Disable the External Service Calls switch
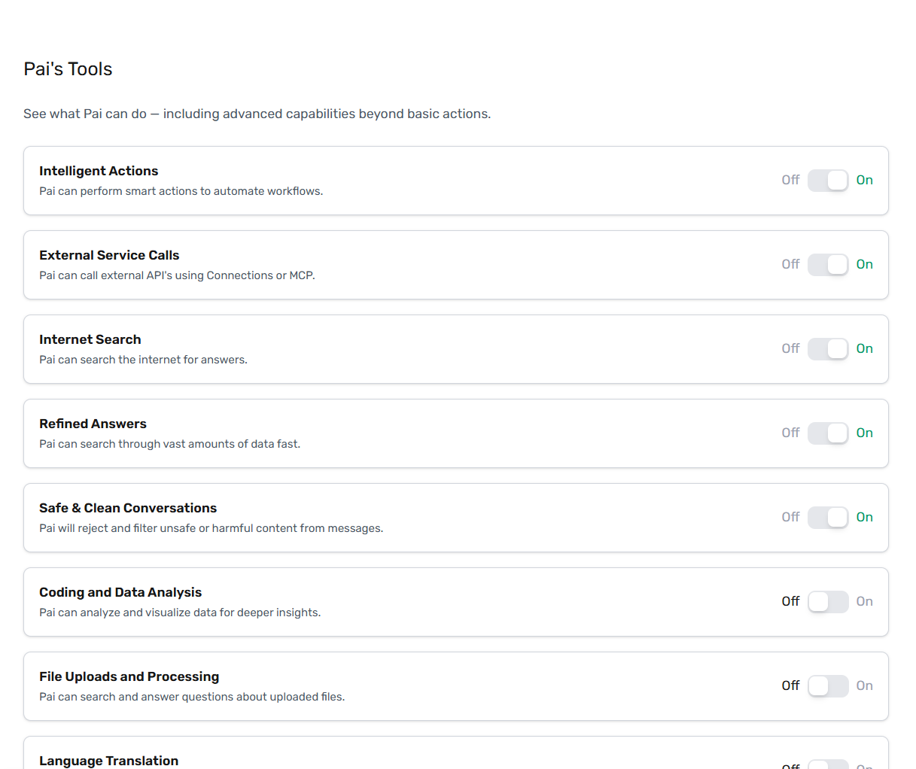This screenshot has height=769, width=916. (x=828, y=265)
